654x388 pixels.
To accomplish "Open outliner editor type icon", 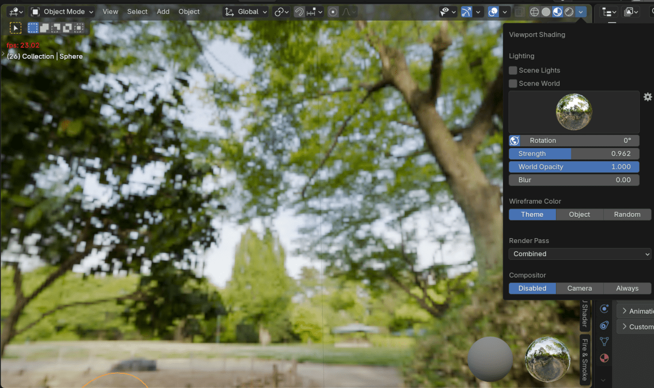I will [609, 11].
